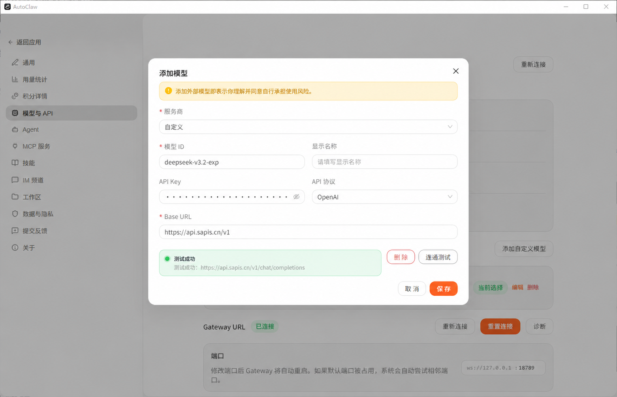
Task: Click the Base URL input field
Action: pyautogui.click(x=308, y=232)
